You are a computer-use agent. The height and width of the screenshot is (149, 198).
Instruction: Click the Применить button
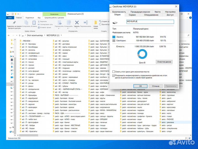[x=171, y=86]
